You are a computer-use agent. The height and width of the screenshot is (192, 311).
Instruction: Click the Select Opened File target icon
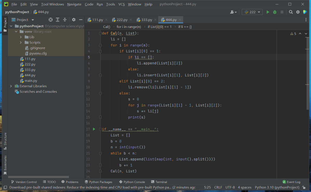click(51, 20)
